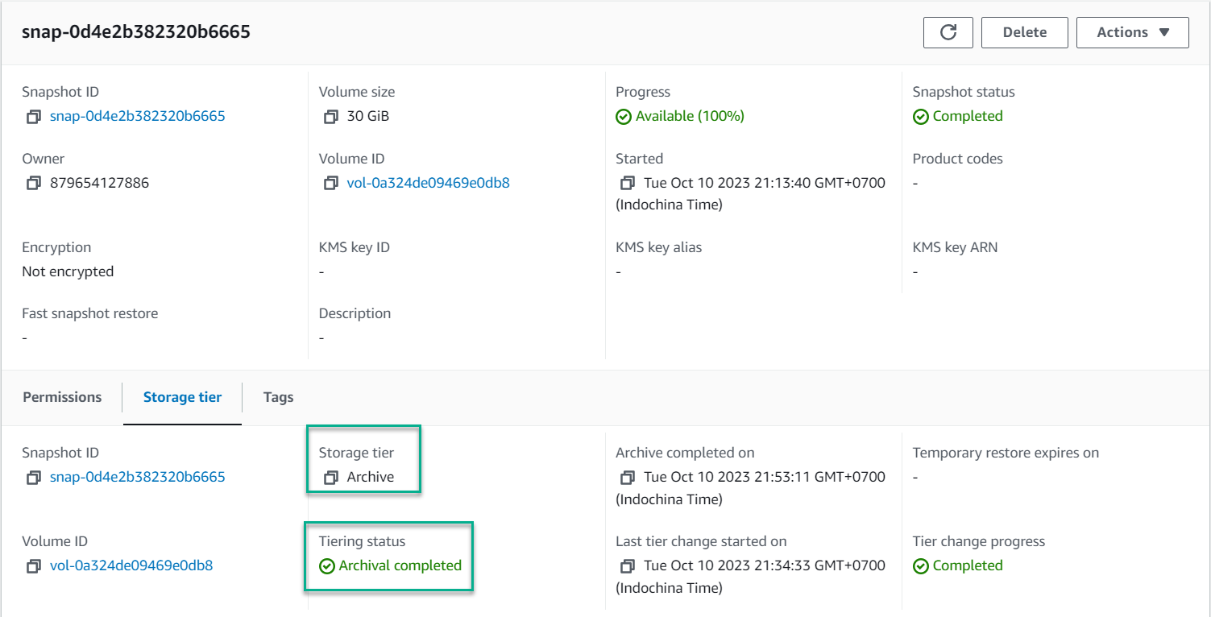Click the Not encrypted value
Screen dimensions: 1211x617
point(68,271)
